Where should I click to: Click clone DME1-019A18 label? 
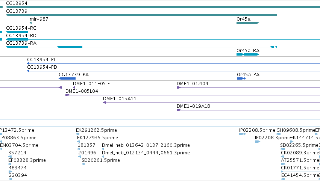click(x=193, y=106)
